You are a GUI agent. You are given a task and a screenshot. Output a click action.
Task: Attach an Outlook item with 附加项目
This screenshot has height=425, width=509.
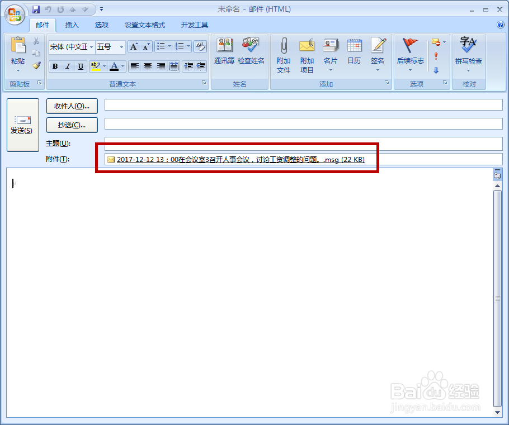307,55
